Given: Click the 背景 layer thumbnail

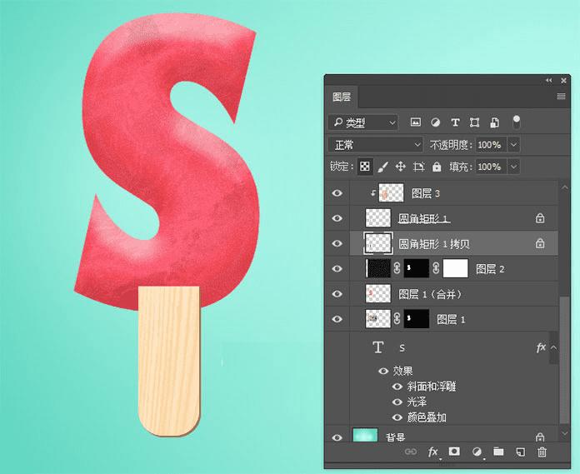Looking at the screenshot, I should 366,436.
